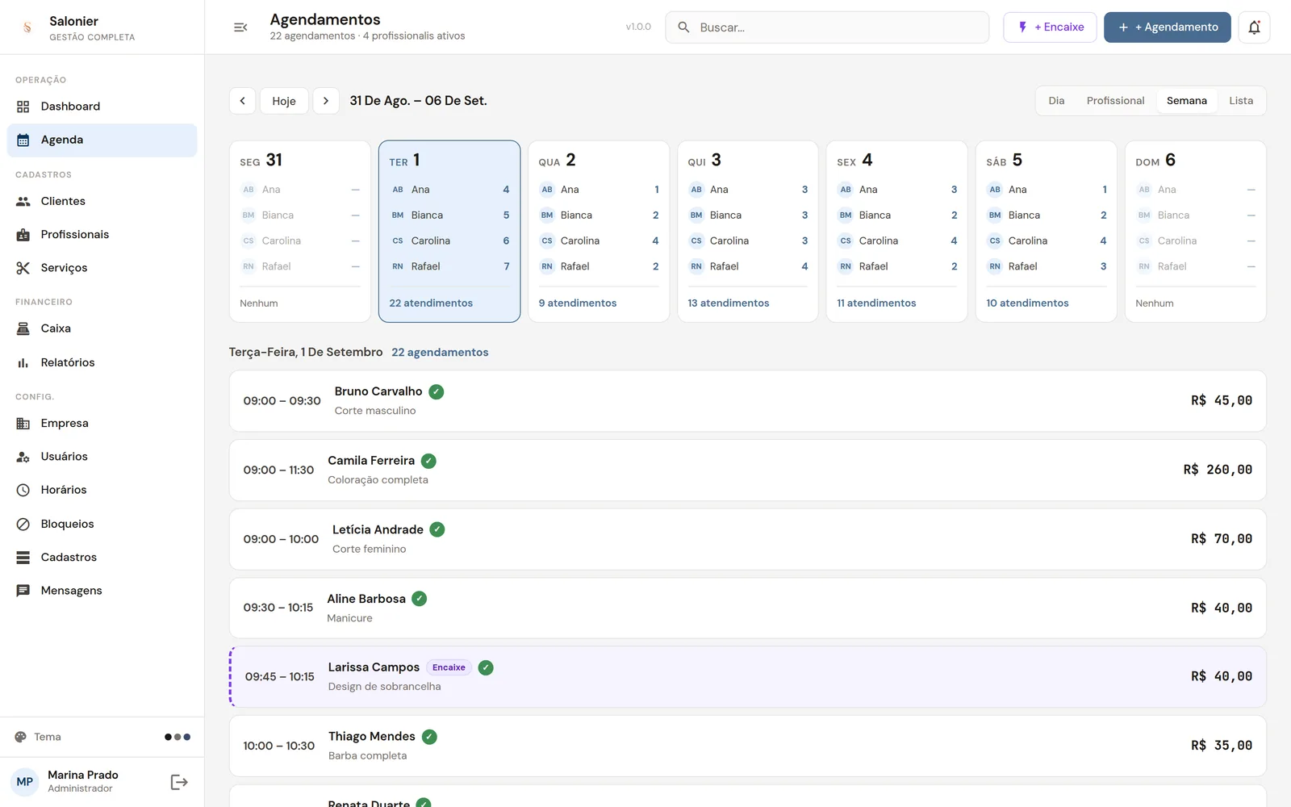Switch to the Profissional view tab

point(1115,101)
